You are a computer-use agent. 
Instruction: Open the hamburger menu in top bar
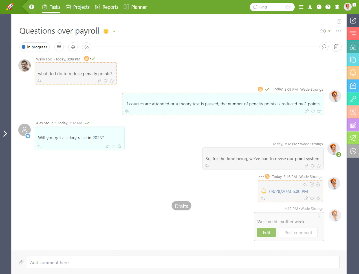coord(301,7)
